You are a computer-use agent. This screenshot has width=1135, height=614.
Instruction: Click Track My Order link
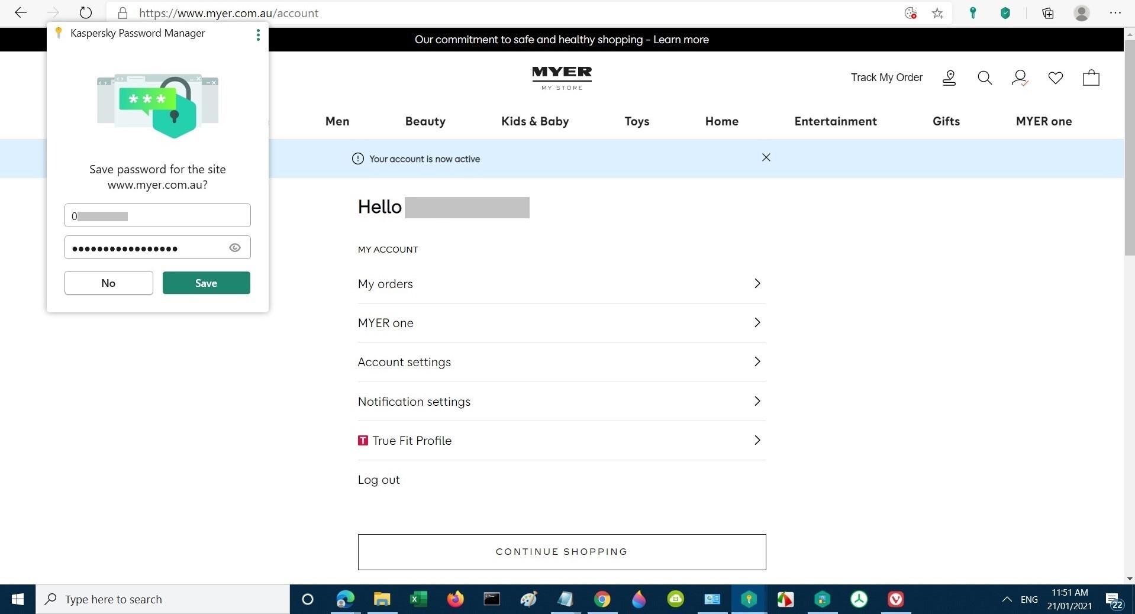(886, 77)
